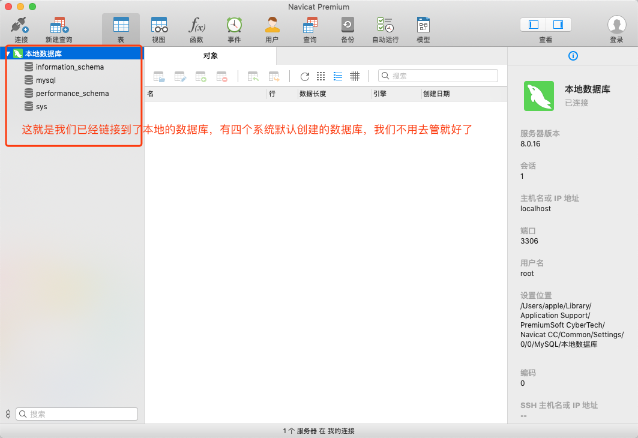Click the status bar text 1 个 服务器 在 我的连接
638x438 pixels.
[x=319, y=431]
